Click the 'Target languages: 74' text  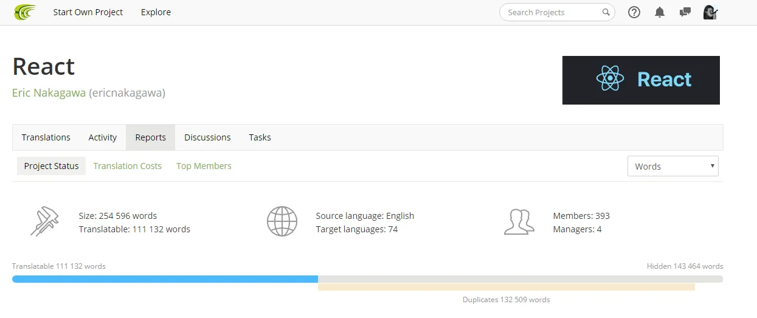click(357, 229)
